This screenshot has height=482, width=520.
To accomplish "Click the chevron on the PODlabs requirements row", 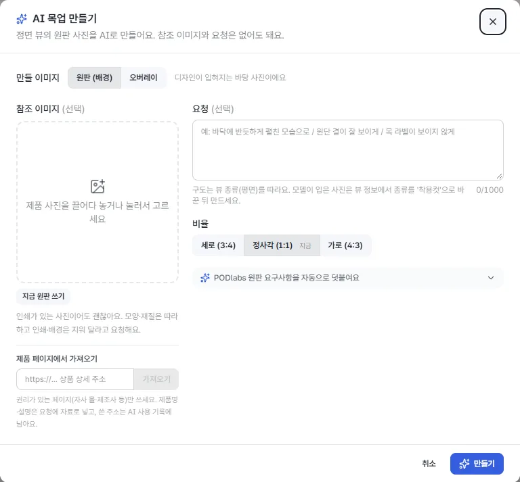I will pyautogui.click(x=491, y=278).
